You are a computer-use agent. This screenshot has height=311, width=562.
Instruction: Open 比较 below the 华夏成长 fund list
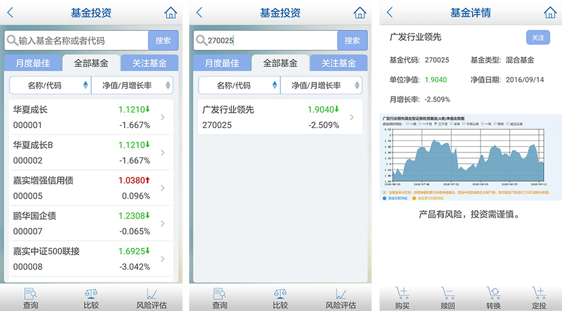(91, 298)
